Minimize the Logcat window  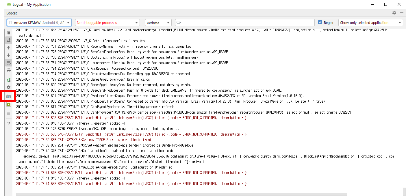click(372, 4)
